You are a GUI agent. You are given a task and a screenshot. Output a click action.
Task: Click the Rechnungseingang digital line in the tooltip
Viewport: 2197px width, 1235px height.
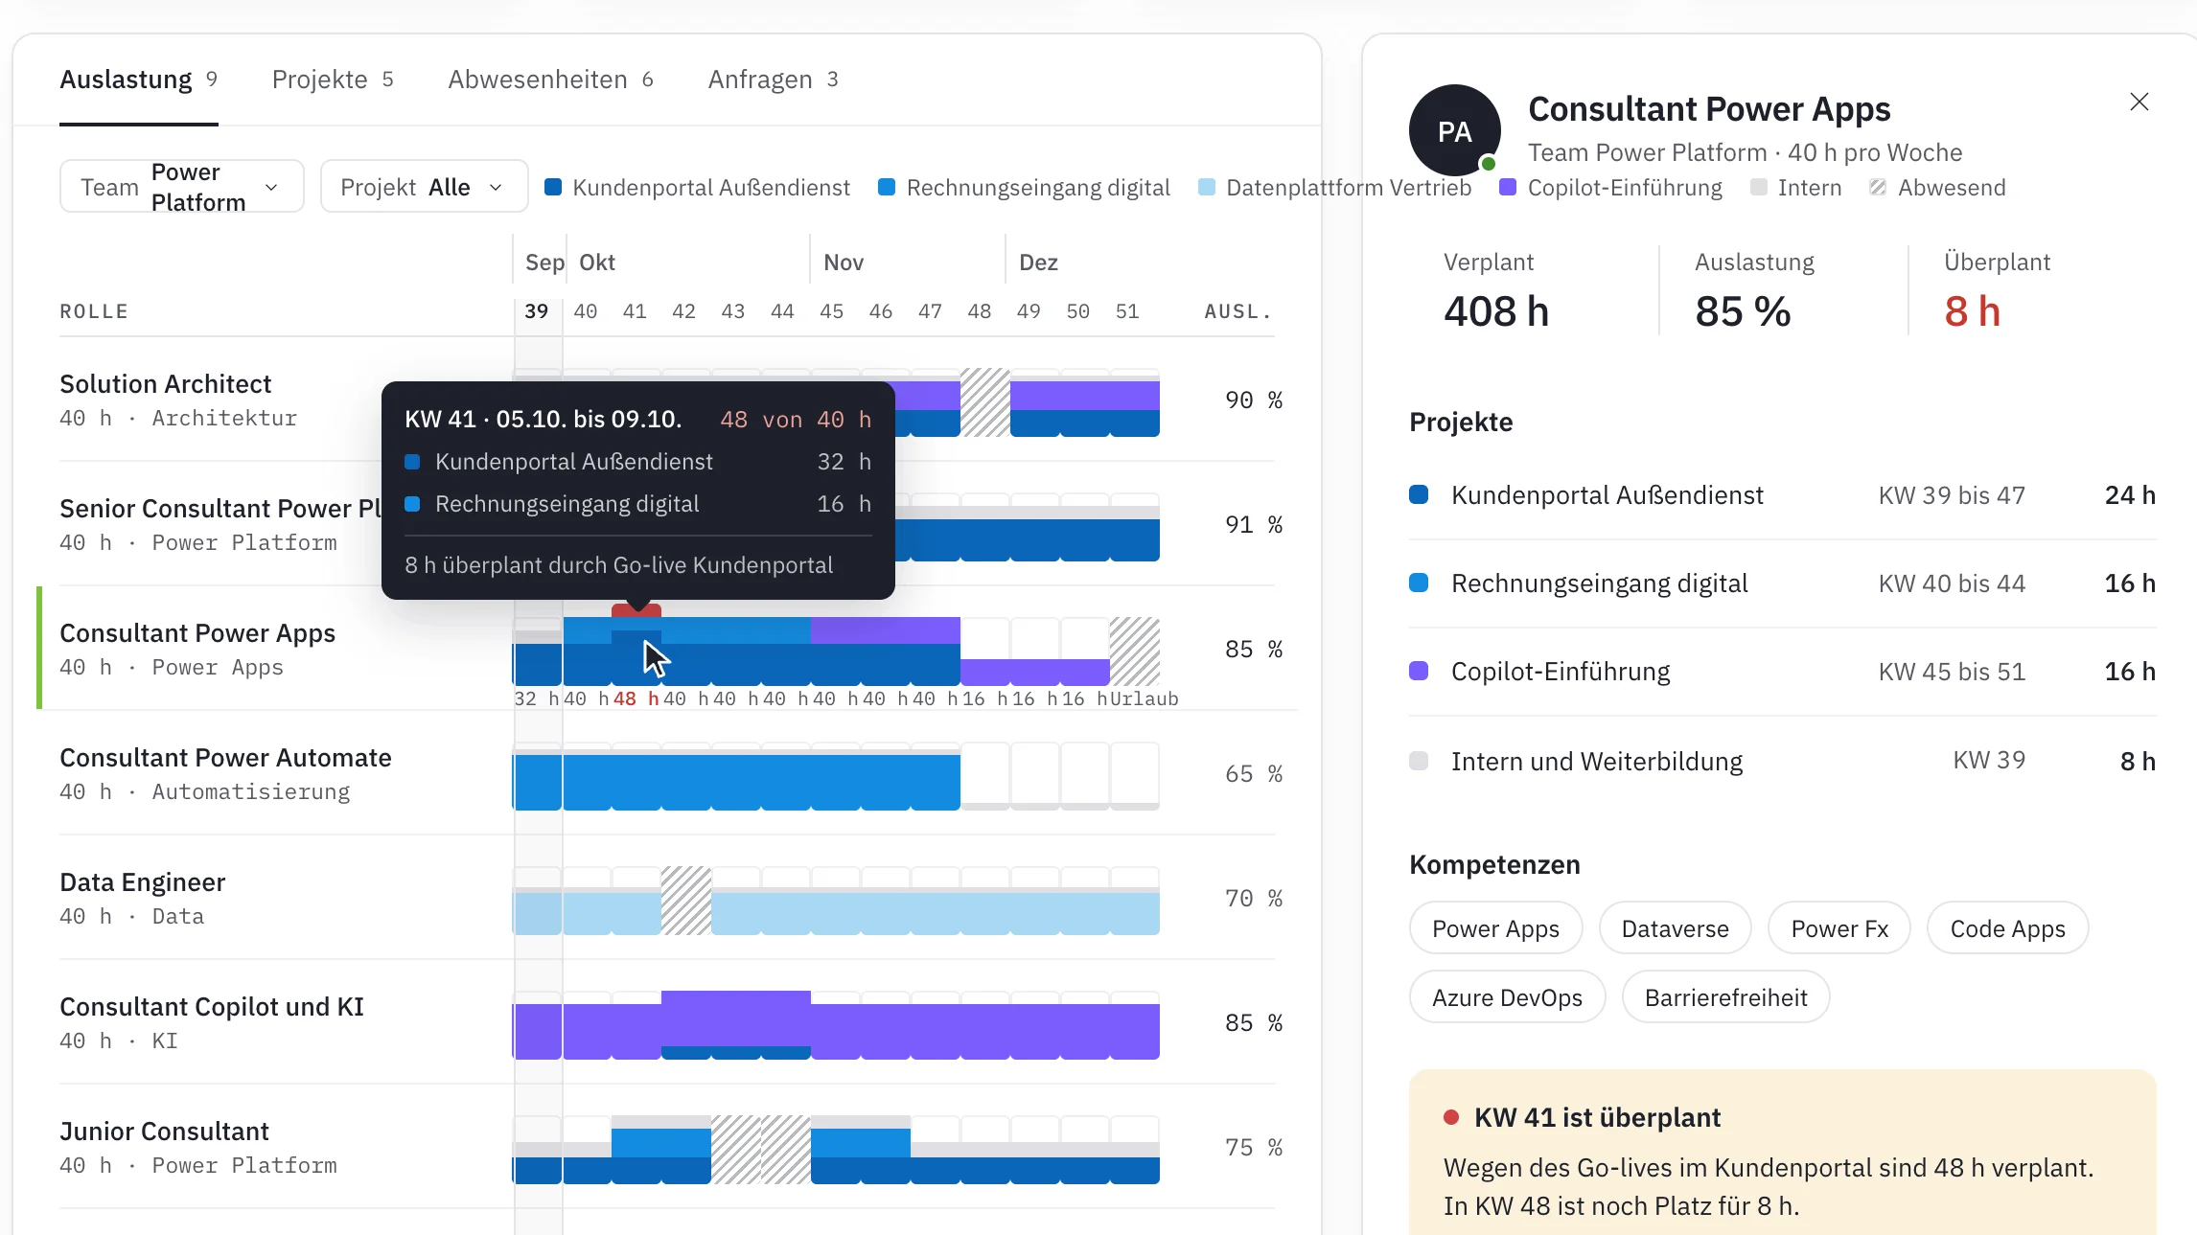click(x=637, y=504)
